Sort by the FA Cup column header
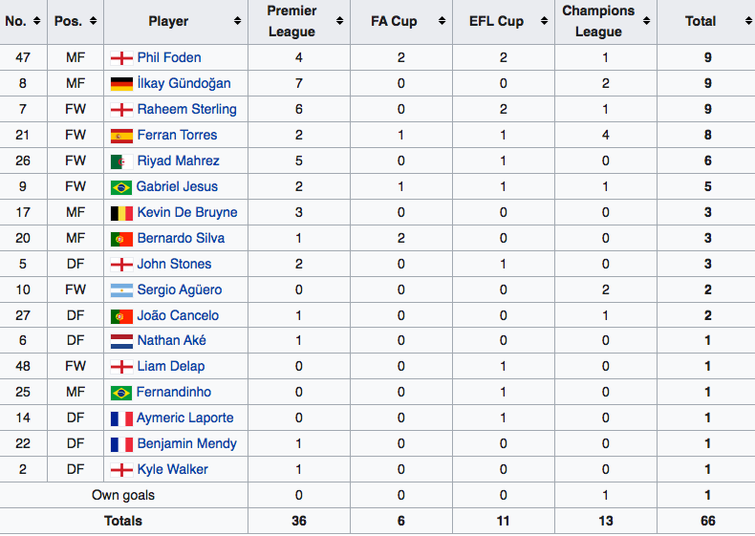 pyautogui.click(x=395, y=21)
